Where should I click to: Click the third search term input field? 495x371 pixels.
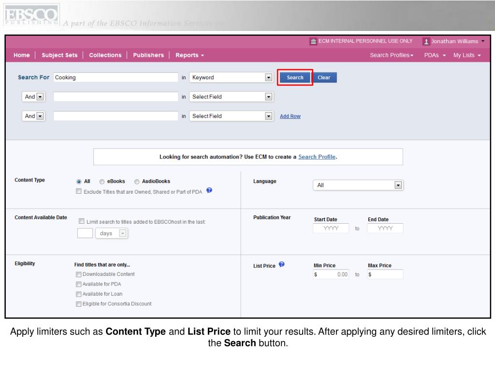pos(116,116)
